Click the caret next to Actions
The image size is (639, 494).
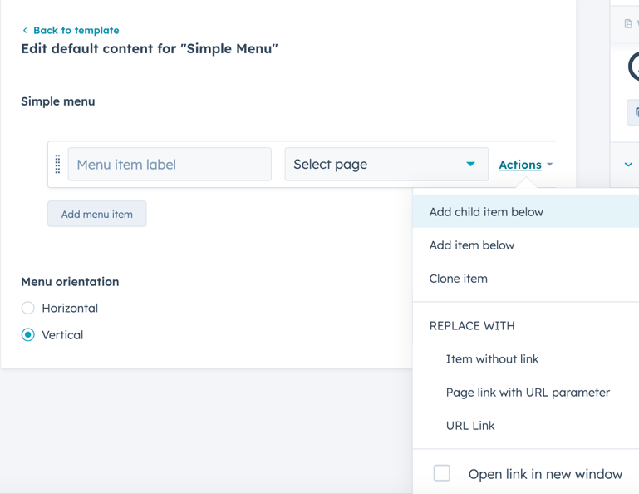(x=550, y=165)
